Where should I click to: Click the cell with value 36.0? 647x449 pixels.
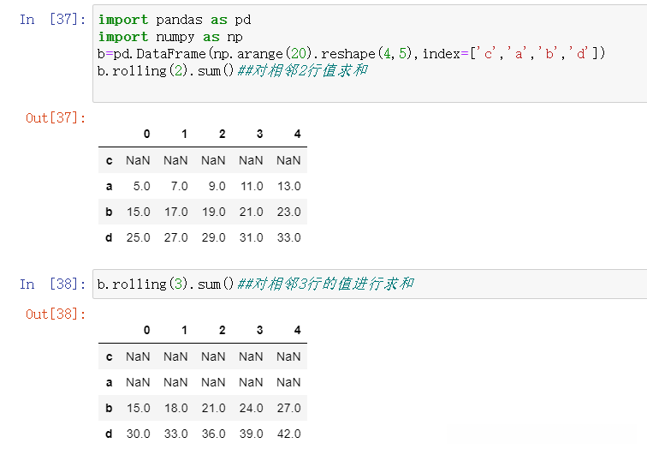click(x=214, y=434)
